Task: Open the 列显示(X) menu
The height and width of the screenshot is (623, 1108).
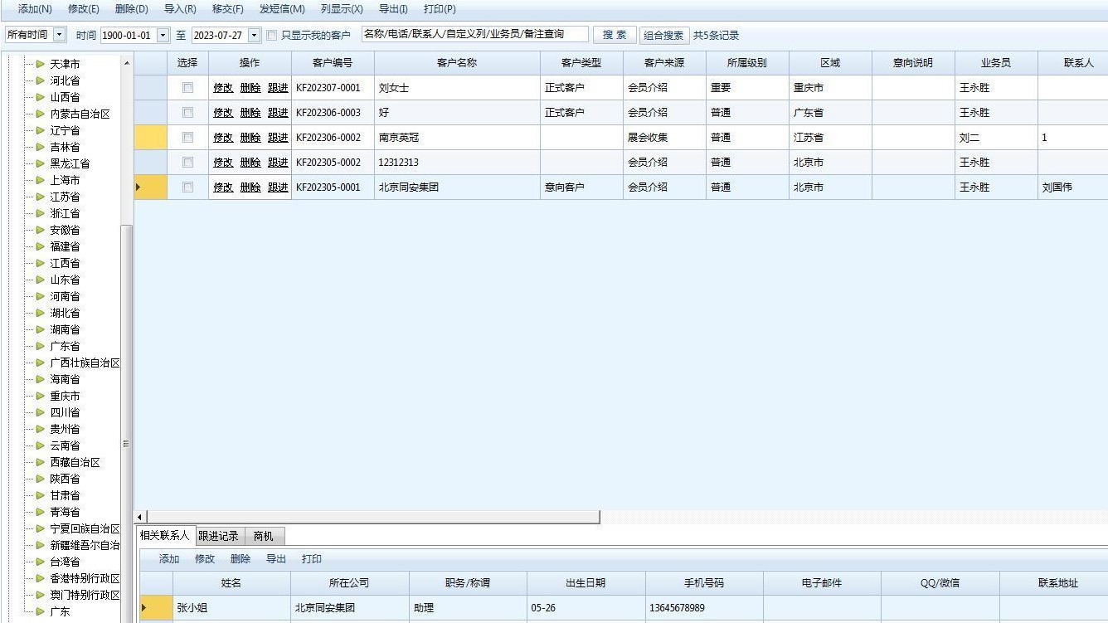Action: [342, 9]
